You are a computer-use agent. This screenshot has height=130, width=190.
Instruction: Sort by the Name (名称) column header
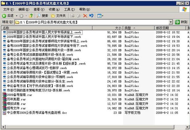(47, 28)
